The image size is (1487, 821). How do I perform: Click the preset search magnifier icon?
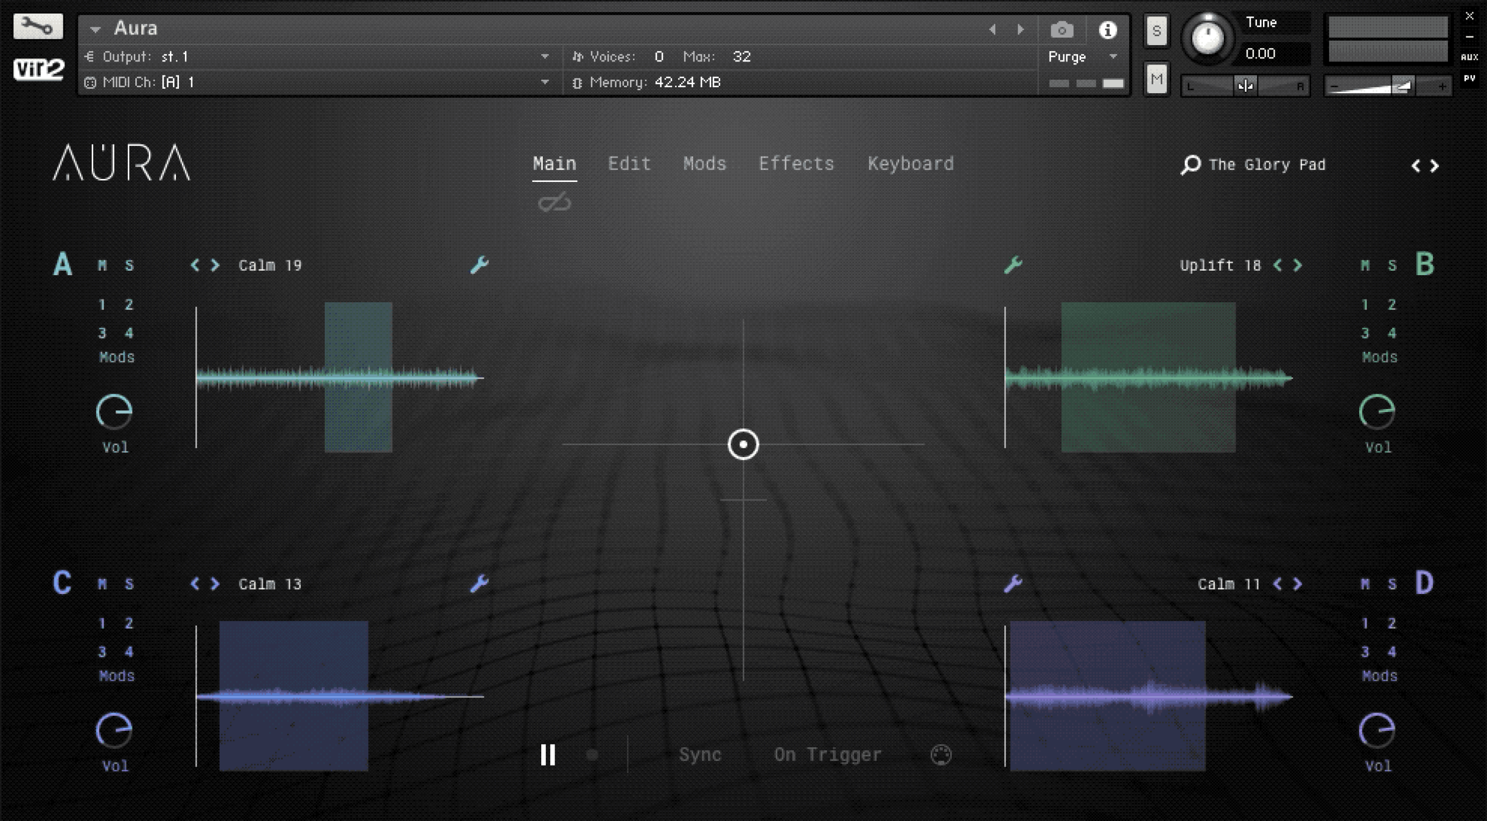click(x=1190, y=165)
